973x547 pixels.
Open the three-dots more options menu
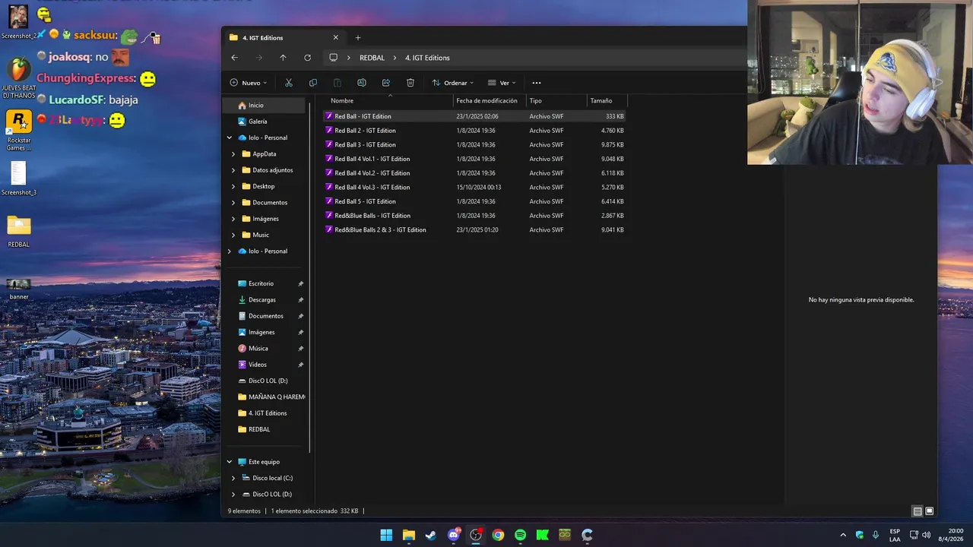pos(536,83)
